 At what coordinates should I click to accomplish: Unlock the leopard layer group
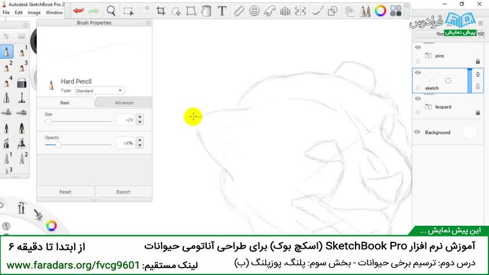478,112
